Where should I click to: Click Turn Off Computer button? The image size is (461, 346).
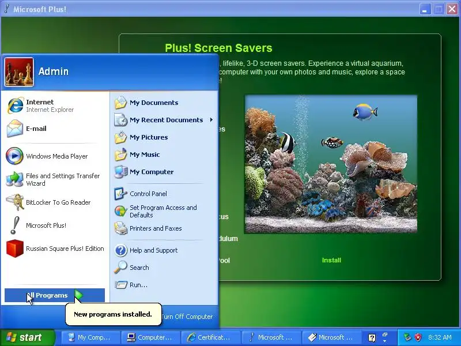click(187, 317)
